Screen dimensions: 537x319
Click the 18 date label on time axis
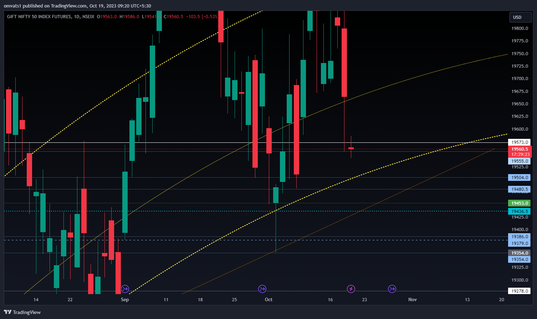point(200,300)
